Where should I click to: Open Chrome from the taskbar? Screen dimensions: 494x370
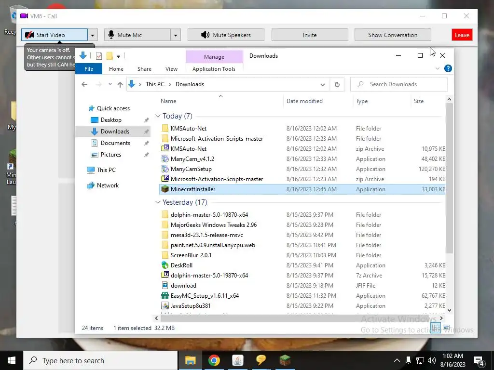[x=214, y=360]
